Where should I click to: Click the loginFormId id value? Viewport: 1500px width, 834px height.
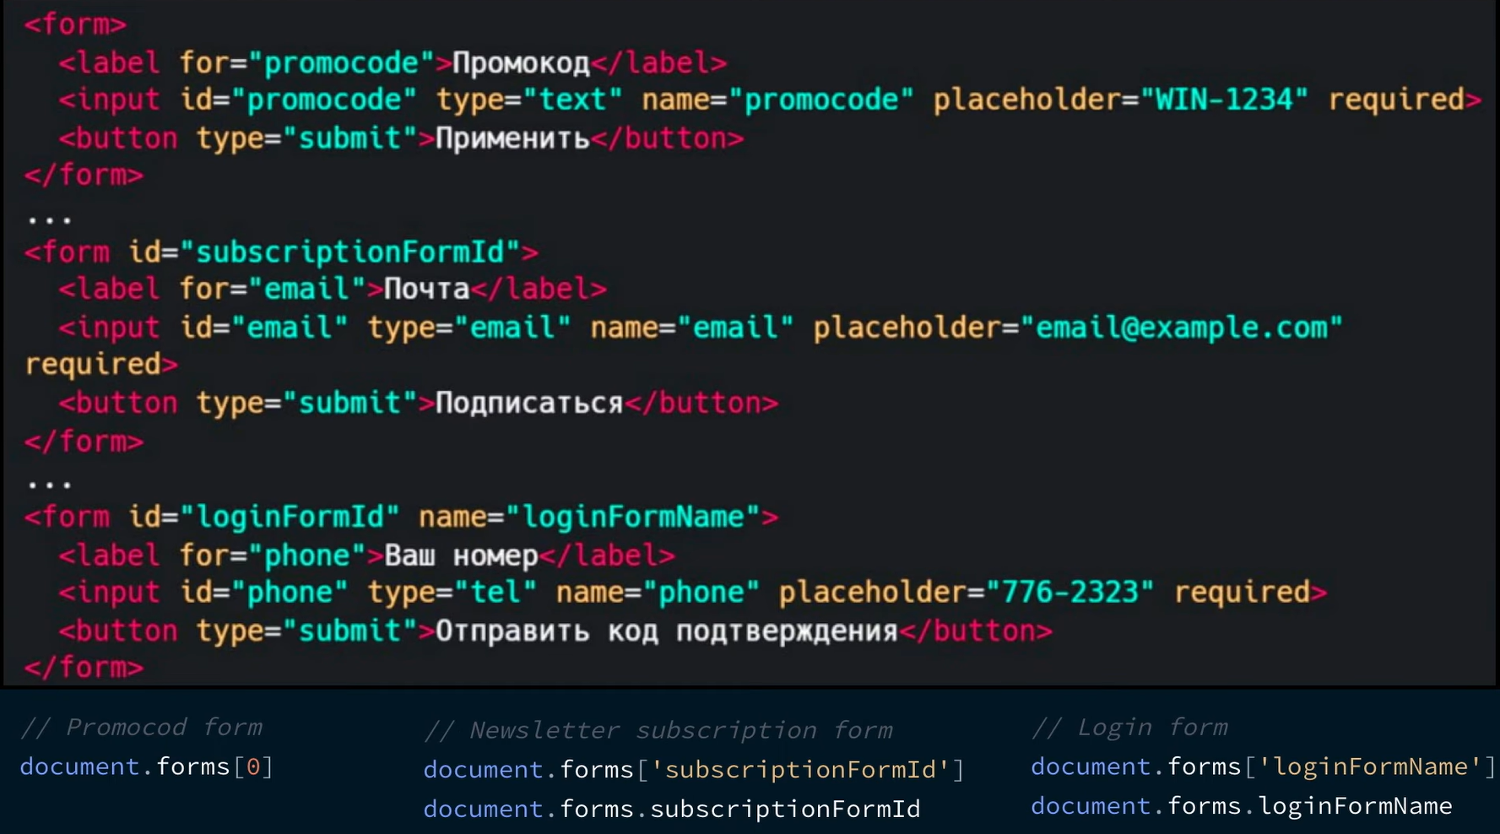289,517
